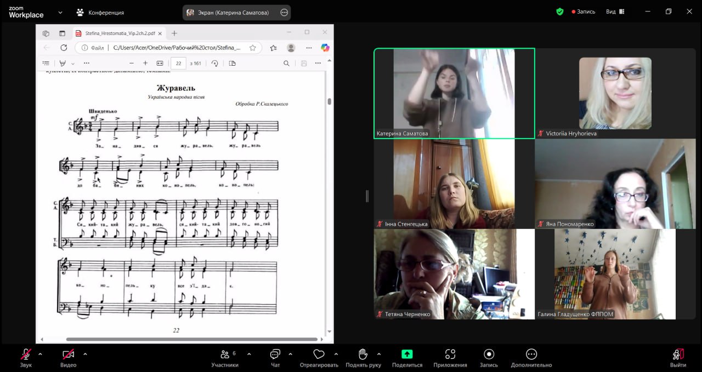Zoom in the PDF with plus
This screenshot has width=702, height=372.
(145, 63)
